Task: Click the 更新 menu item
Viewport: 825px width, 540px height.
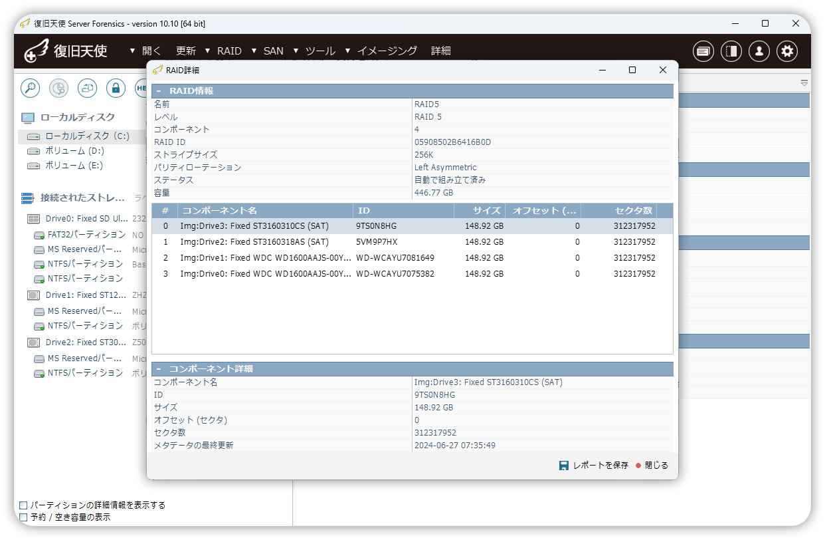Action: click(x=186, y=51)
